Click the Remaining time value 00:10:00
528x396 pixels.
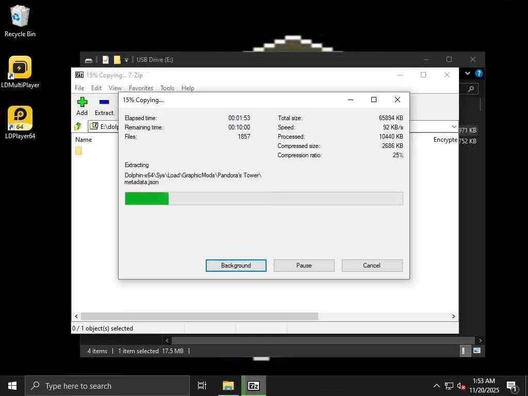coord(239,127)
